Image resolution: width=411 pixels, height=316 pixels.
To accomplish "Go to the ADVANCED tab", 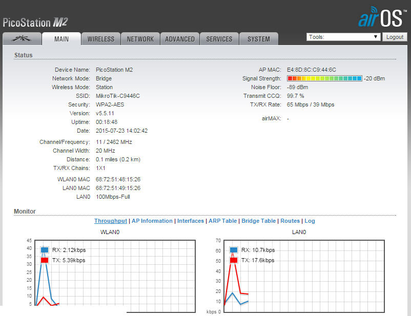I will (180, 39).
